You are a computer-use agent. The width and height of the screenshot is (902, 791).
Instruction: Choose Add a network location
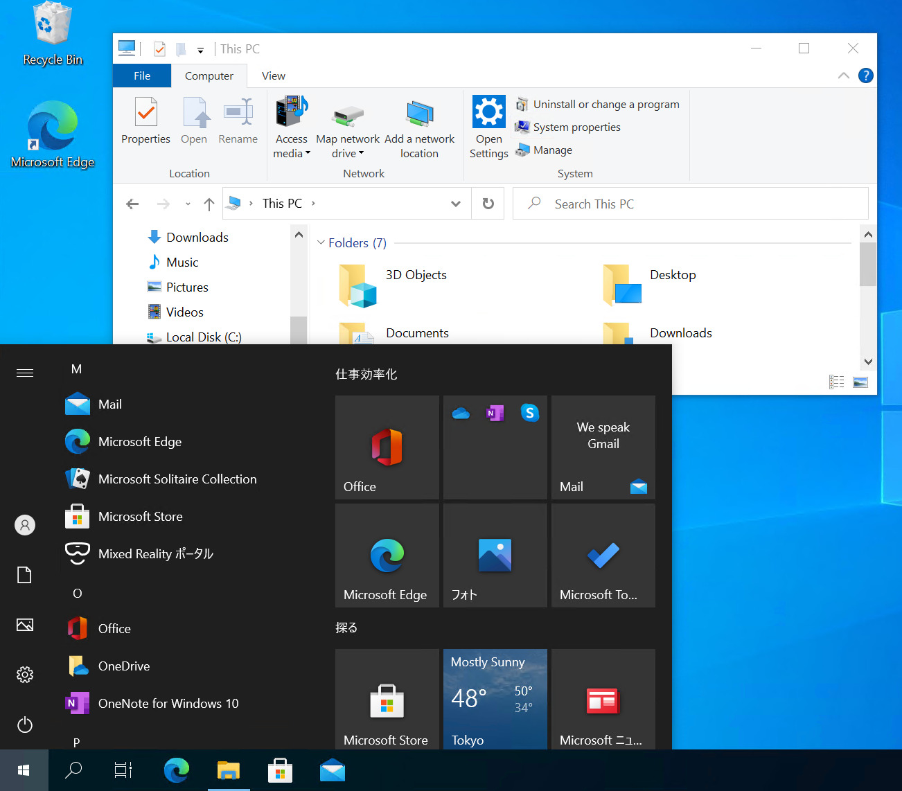click(419, 127)
